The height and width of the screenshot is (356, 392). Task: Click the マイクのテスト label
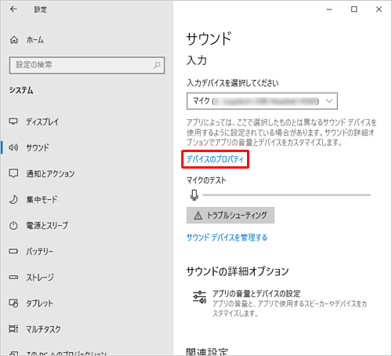[x=206, y=180]
